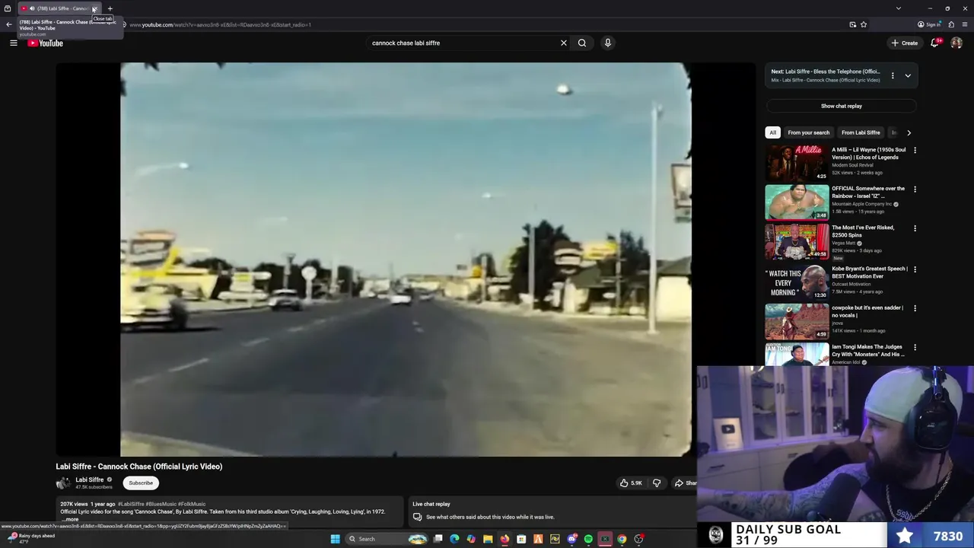Go to YouTube home via the logo

click(46, 43)
